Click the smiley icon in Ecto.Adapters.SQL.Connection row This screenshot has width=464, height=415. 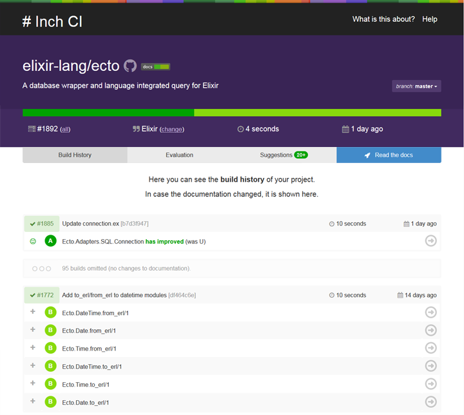tap(33, 241)
